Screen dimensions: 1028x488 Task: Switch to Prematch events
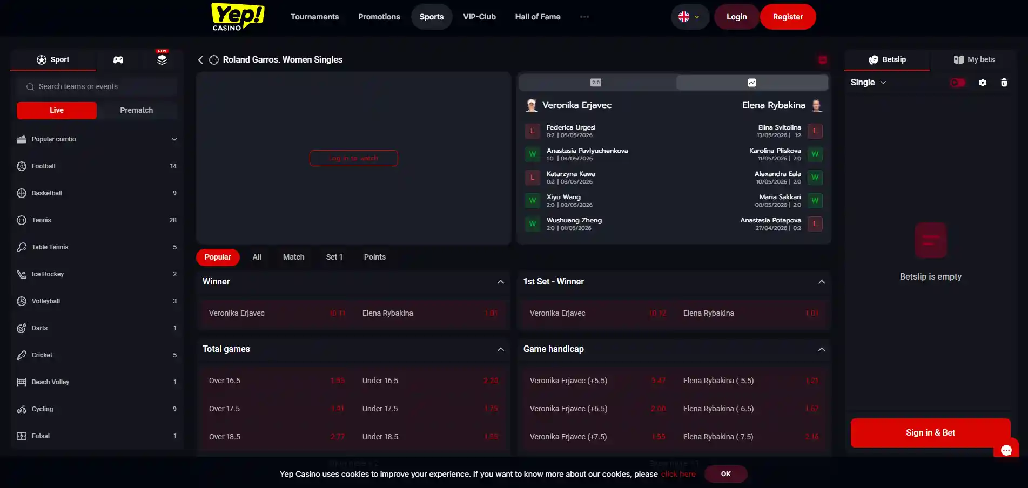(137, 110)
